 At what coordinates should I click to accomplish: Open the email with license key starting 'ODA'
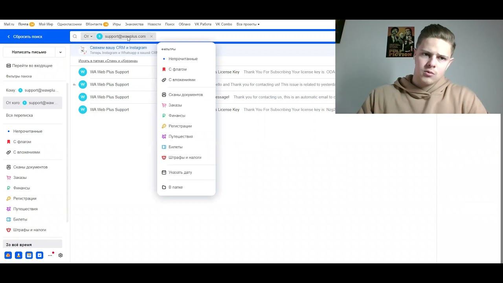[203, 72]
